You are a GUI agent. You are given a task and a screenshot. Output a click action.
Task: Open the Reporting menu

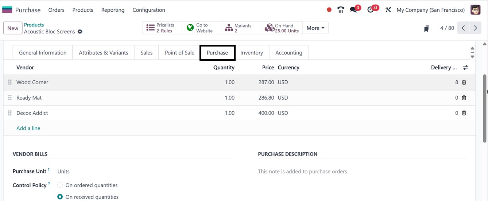113,10
